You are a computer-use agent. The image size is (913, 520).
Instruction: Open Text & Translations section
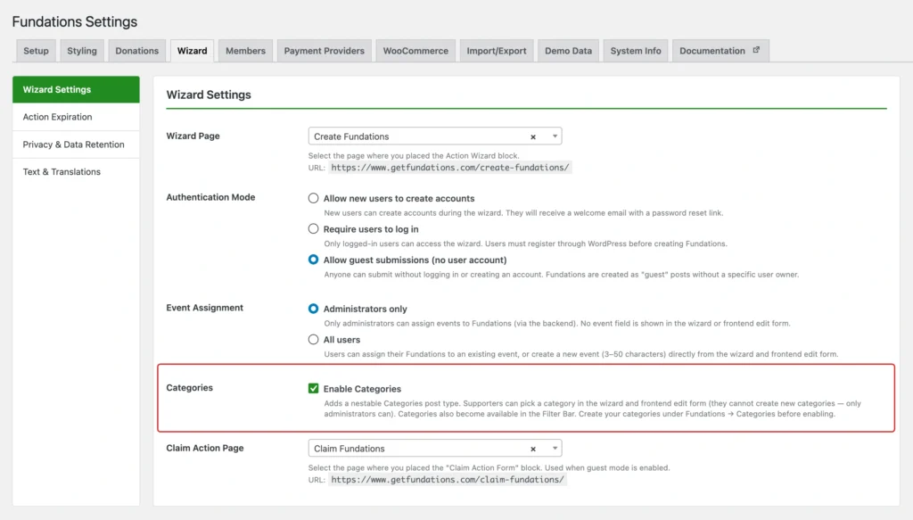point(76,172)
